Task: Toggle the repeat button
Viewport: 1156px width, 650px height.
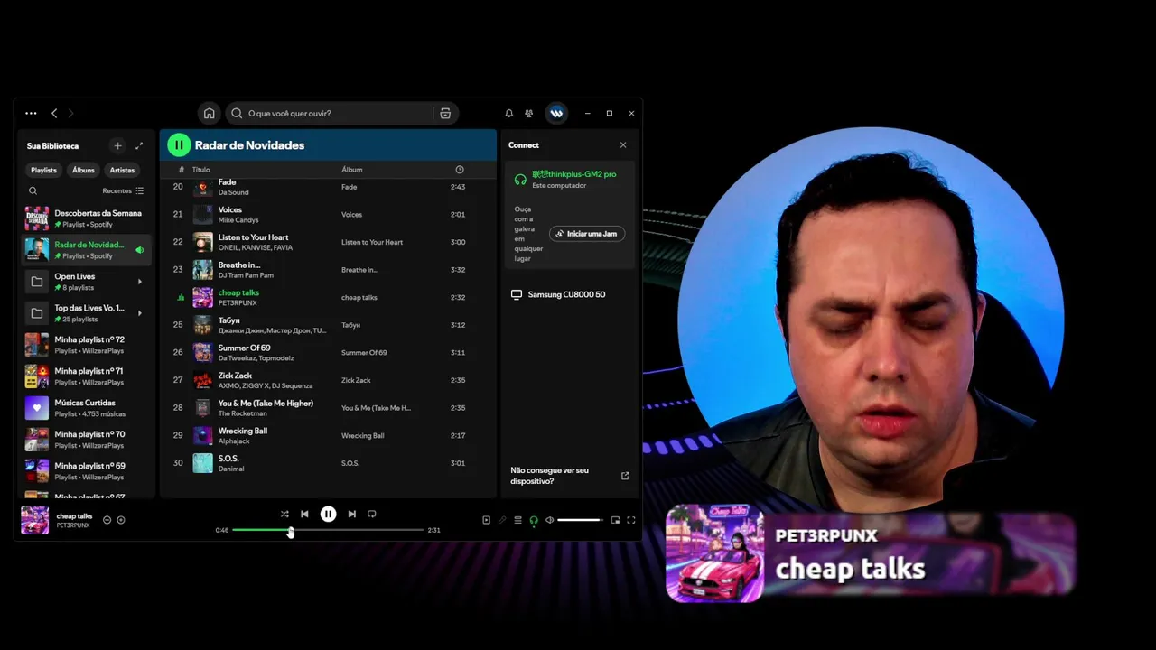Action: click(x=371, y=514)
